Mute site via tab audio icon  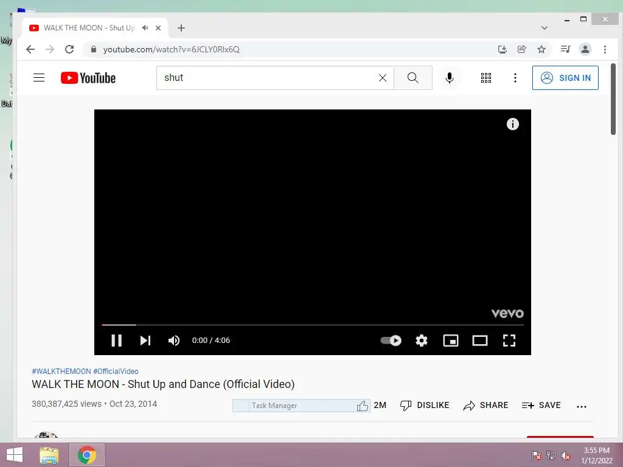tap(145, 28)
